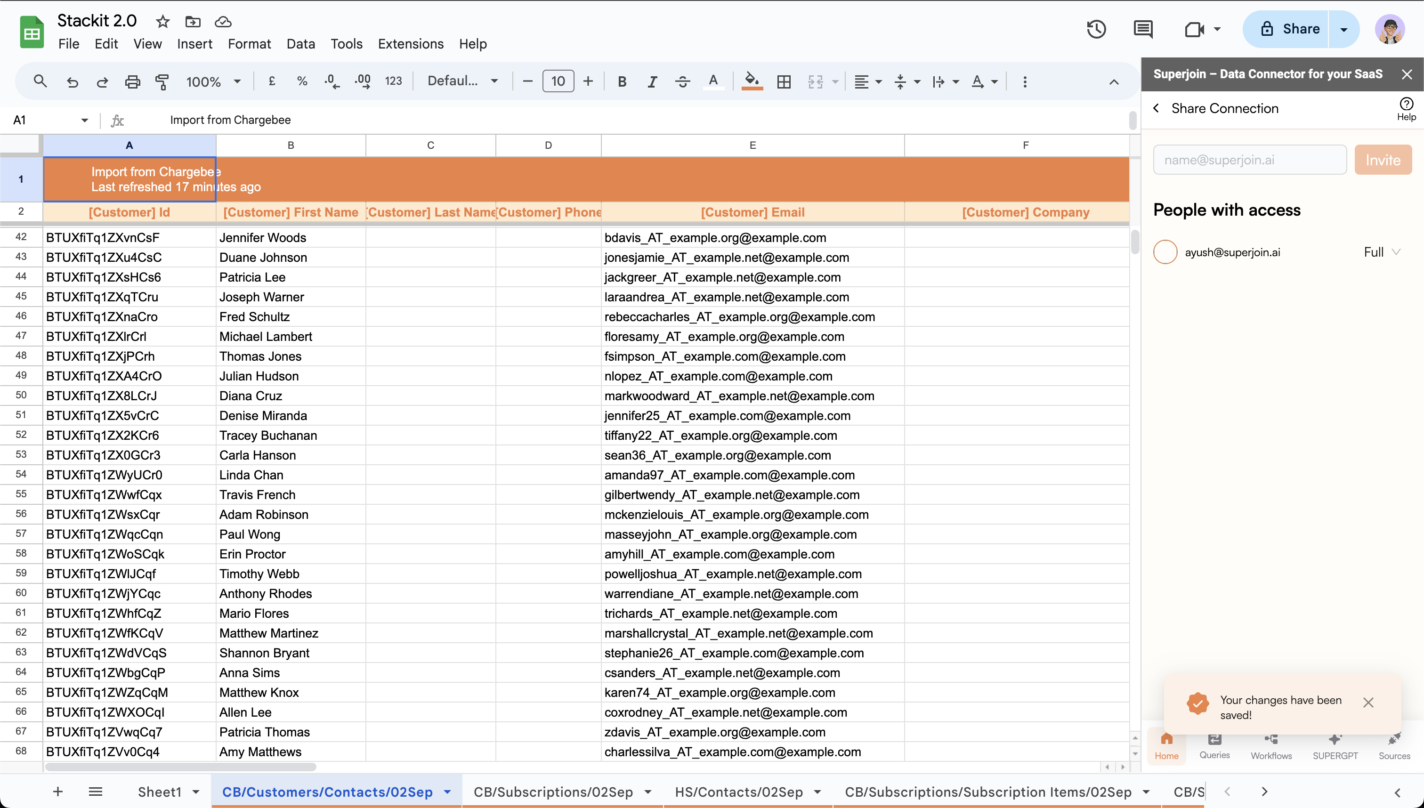Format cell as percent
This screenshot has height=808, width=1424.
click(302, 81)
